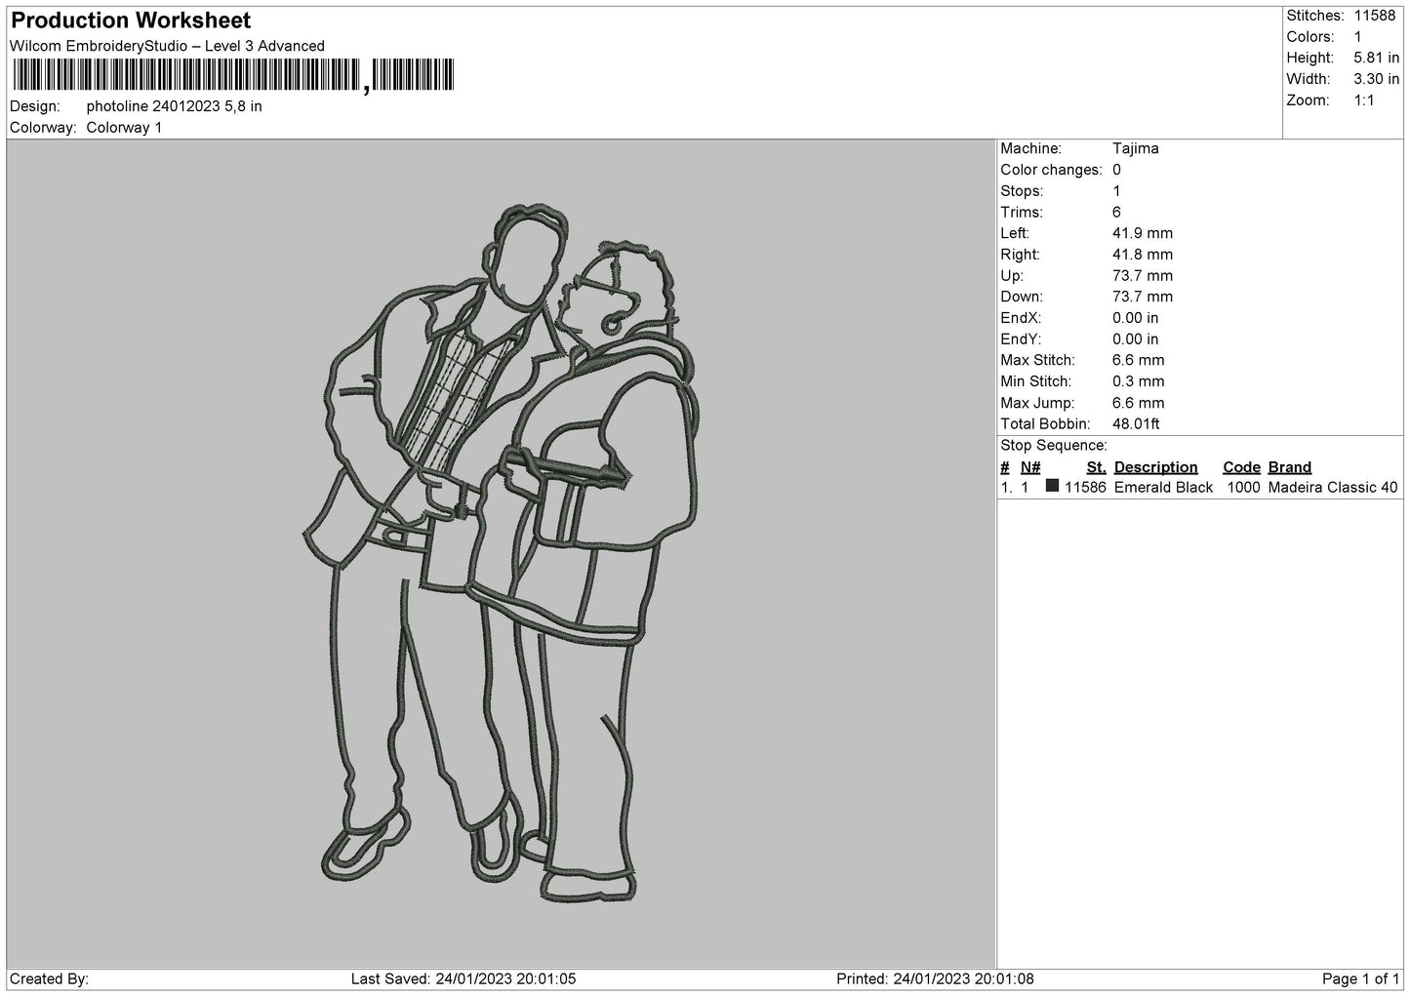Select the Width value 3.30 in
The height and width of the screenshot is (996, 1410).
(1376, 79)
